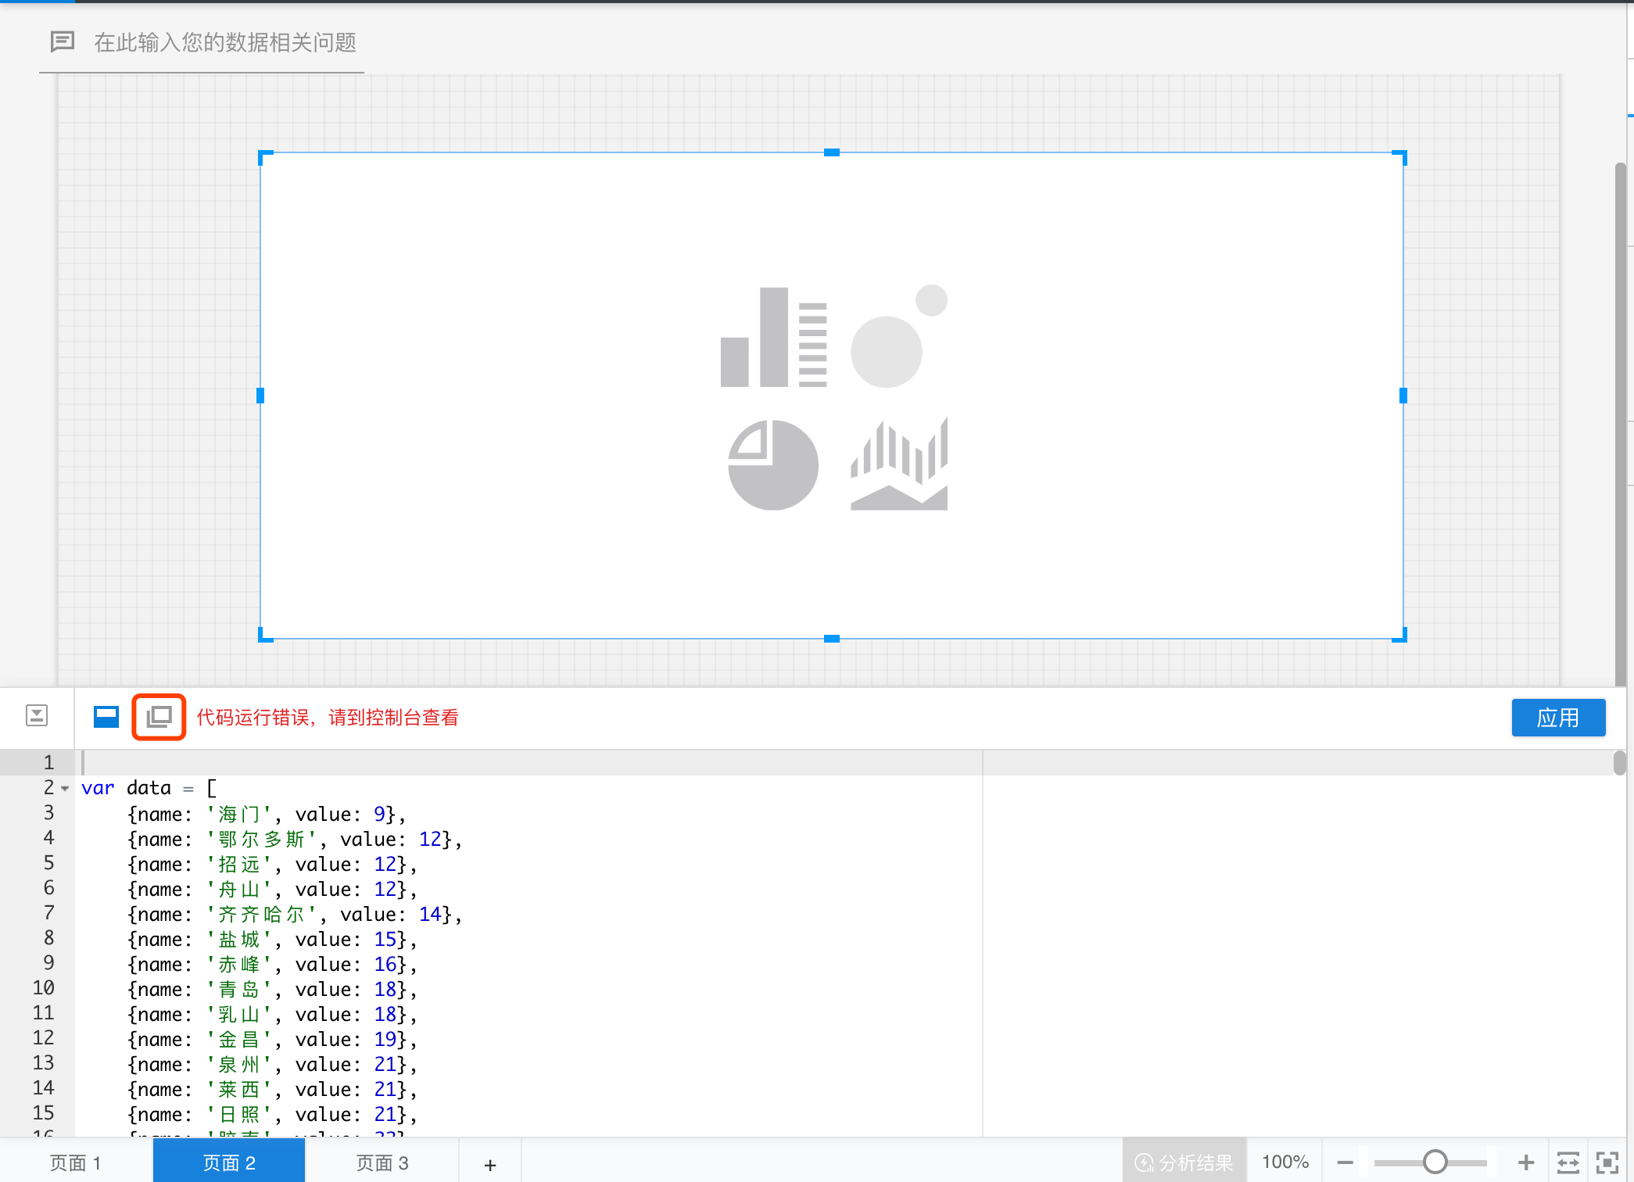Switch to the 页面 3 tab
The height and width of the screenshot is (1182, 1634).
[382, 1162]
